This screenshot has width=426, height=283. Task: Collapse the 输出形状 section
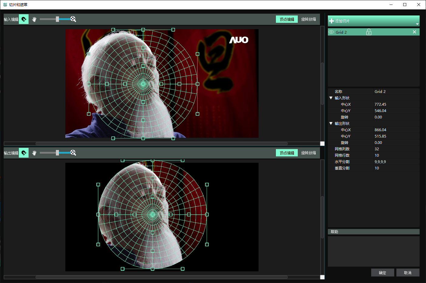[x=331, y=123]
